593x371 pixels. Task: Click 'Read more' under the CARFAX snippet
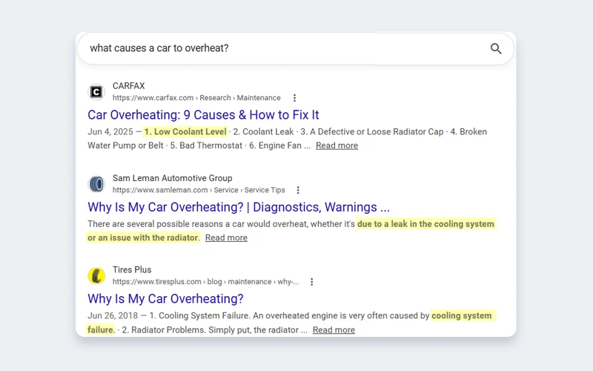pos(337,145)
